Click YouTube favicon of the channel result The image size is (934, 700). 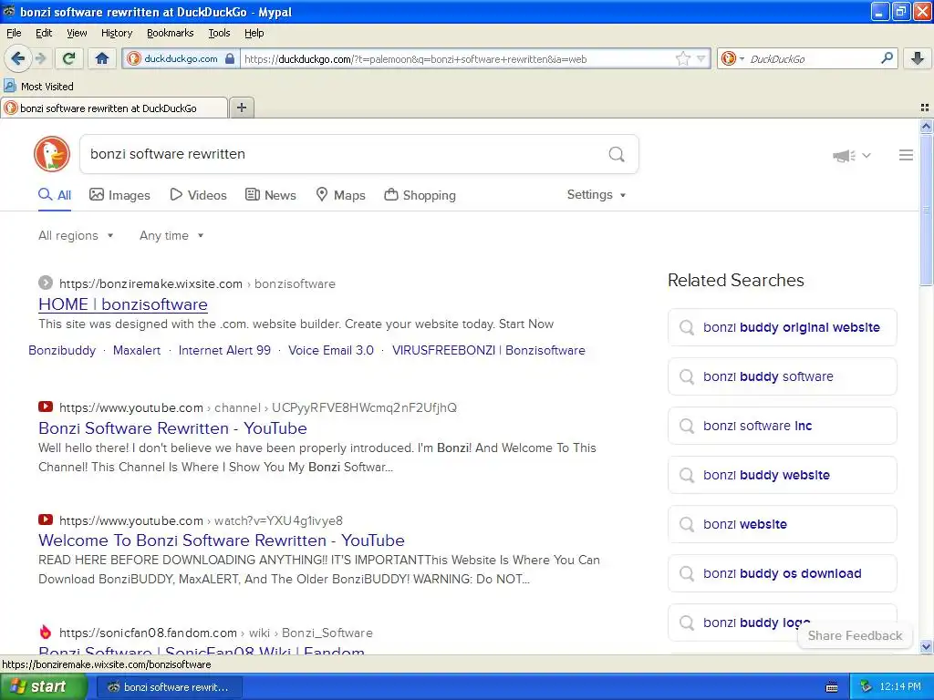(x=46, y=407)
